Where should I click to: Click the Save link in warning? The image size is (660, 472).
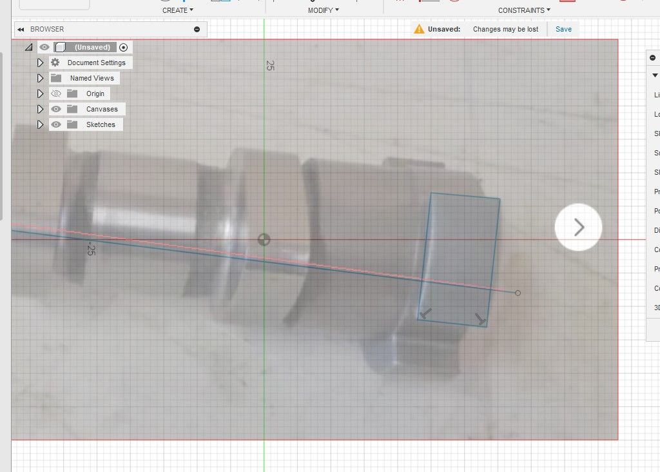pyautogui.click(x=563, y=29)
